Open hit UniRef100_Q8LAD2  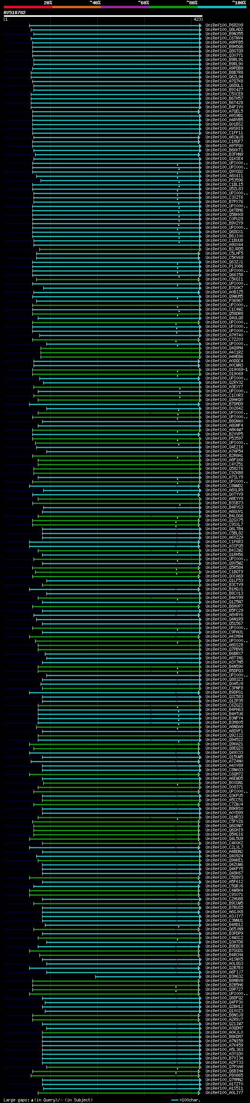(x=224, y=30)
